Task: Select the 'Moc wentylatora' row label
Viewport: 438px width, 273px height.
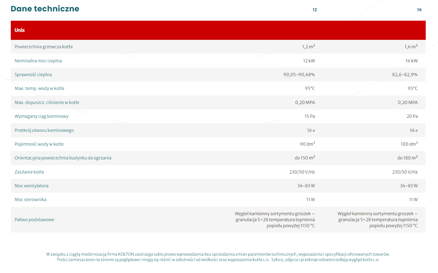Action: click(31, 186)
